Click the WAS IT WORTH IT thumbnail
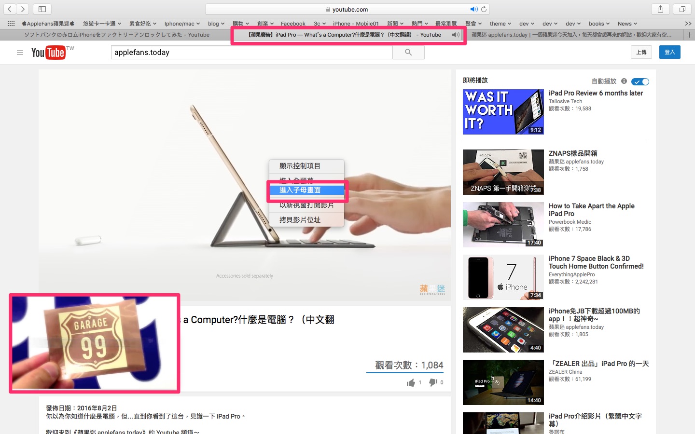The width and height of the screenshot is (695, 434). click(x=503, y=112)
